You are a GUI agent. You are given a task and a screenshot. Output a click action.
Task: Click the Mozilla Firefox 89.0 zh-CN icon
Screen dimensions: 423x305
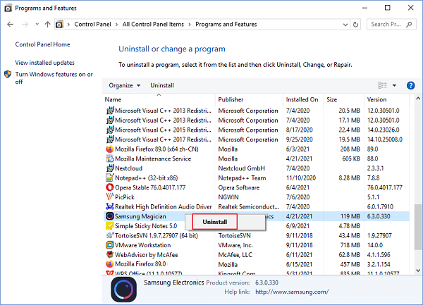point(110,149)
